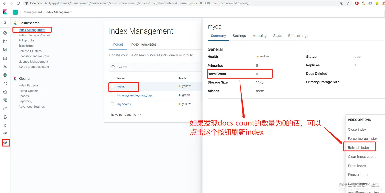The image size is (385, 193).
Task: Select the Summary tab for myes
Action: [x=218, y=36]
